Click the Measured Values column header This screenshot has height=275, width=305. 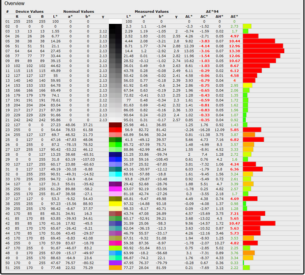click(x=152, y=12)
